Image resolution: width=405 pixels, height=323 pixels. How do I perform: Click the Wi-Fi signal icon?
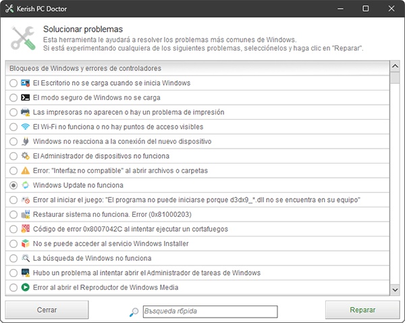click(x=26, y=127)
